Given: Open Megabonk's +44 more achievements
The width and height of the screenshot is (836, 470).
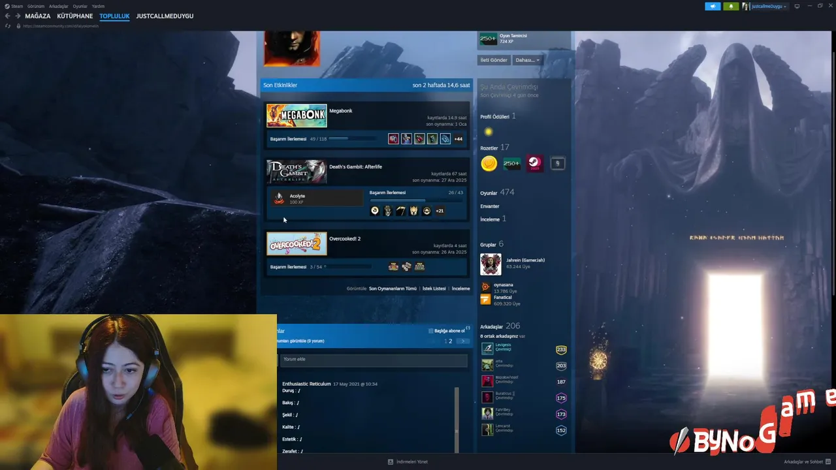Looking at the screenshot, I should click(x=458, y=139).
